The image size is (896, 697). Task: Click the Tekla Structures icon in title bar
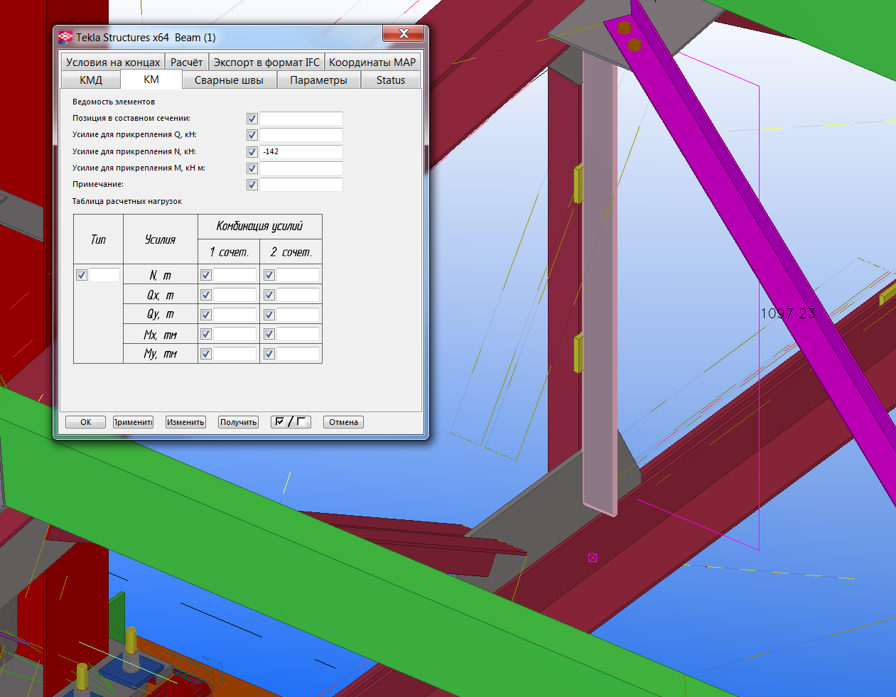pyautogui.click(x=65, y=38)
